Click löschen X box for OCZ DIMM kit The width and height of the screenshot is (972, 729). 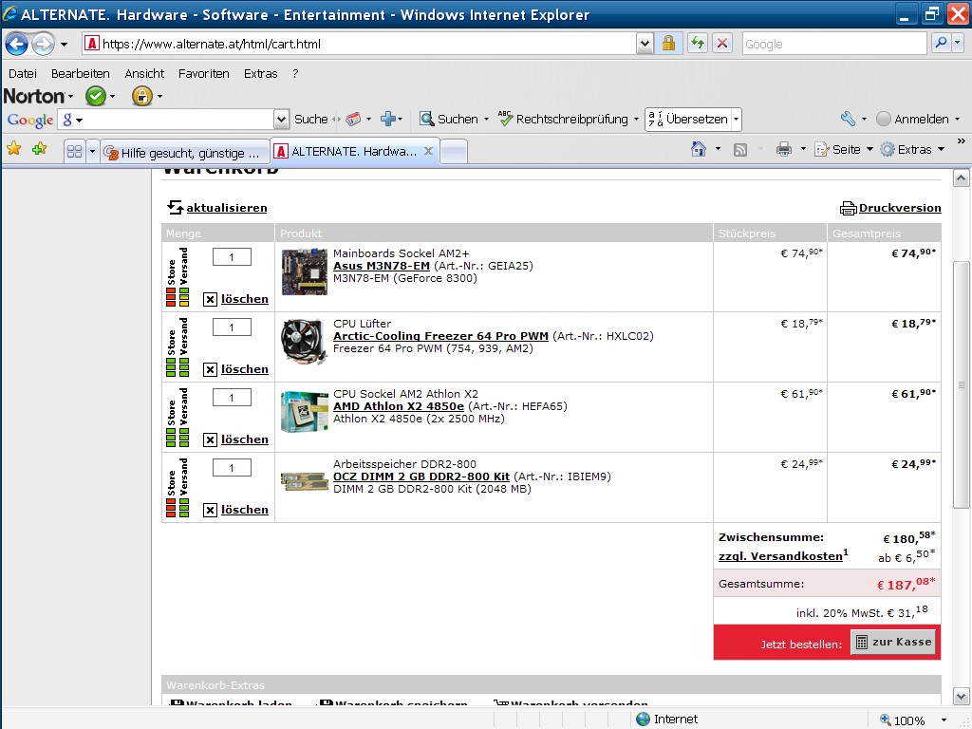pos(210,510)
